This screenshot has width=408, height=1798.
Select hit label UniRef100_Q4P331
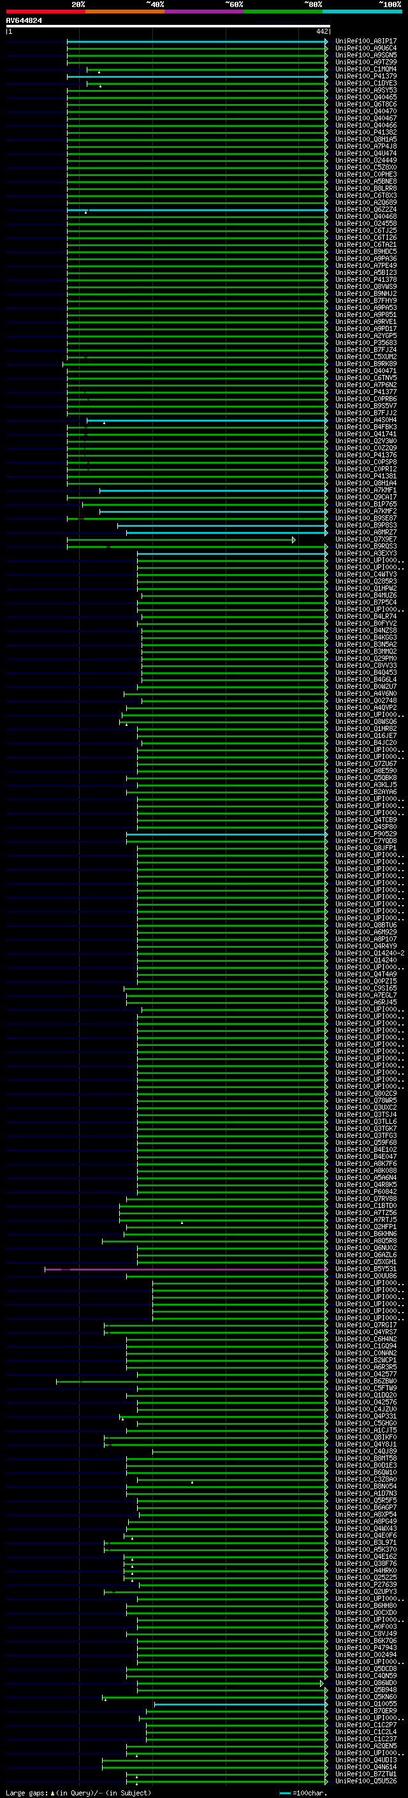pos(365,1416)
